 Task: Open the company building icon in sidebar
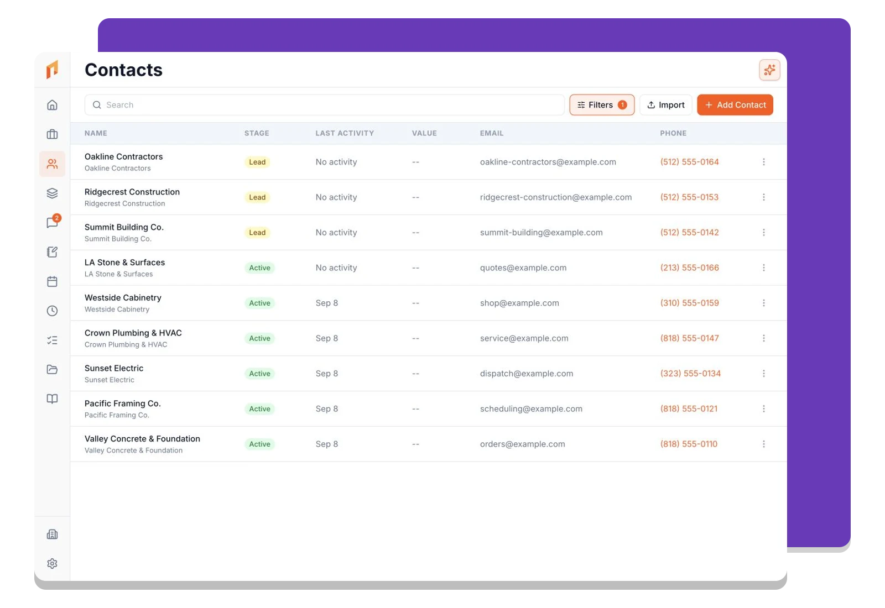point(52,534)
